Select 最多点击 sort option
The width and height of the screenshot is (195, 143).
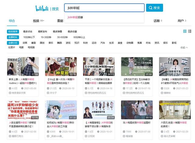(28, 32)
